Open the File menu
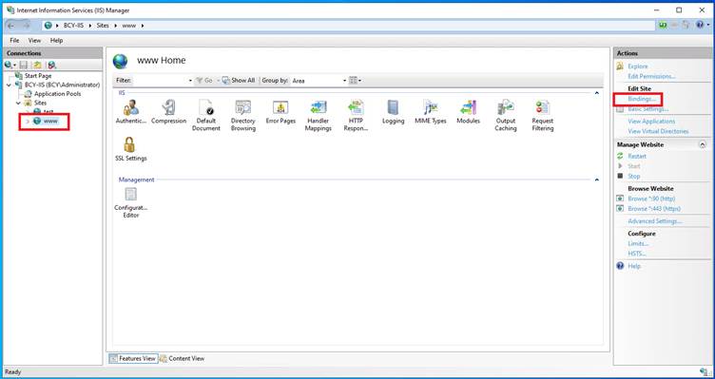This screenshot has width=715, height=379. click(x=14, y=41)
